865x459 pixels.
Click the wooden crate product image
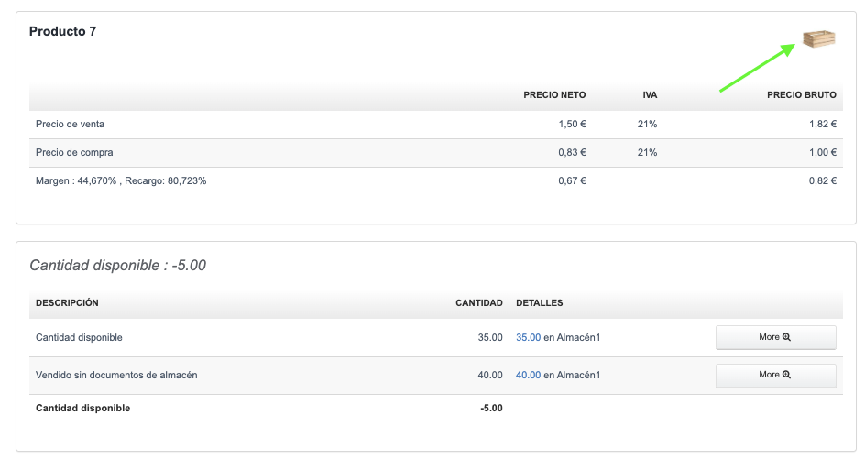pos(819,38)
